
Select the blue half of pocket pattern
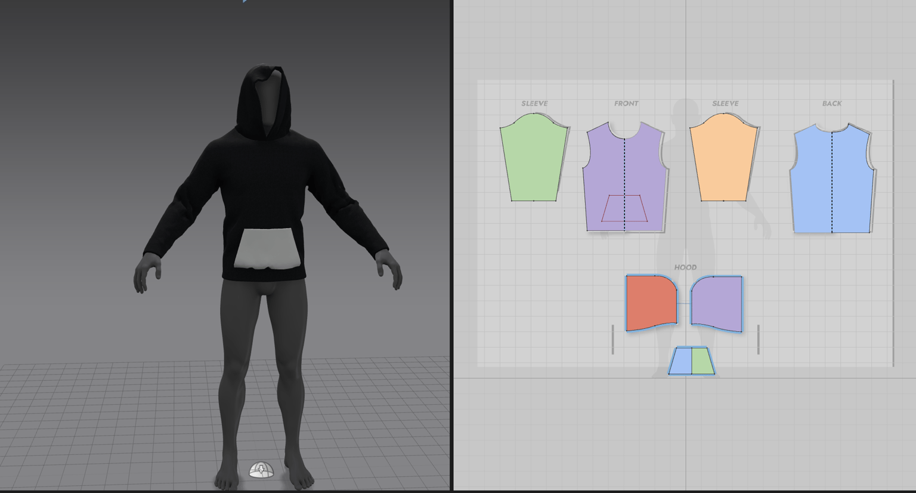(682, 362)
